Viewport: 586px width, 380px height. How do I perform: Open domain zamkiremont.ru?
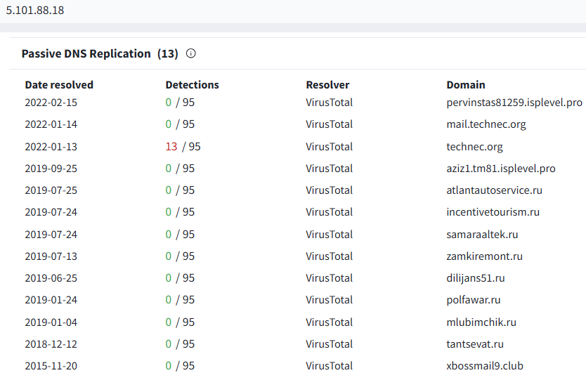484,256
